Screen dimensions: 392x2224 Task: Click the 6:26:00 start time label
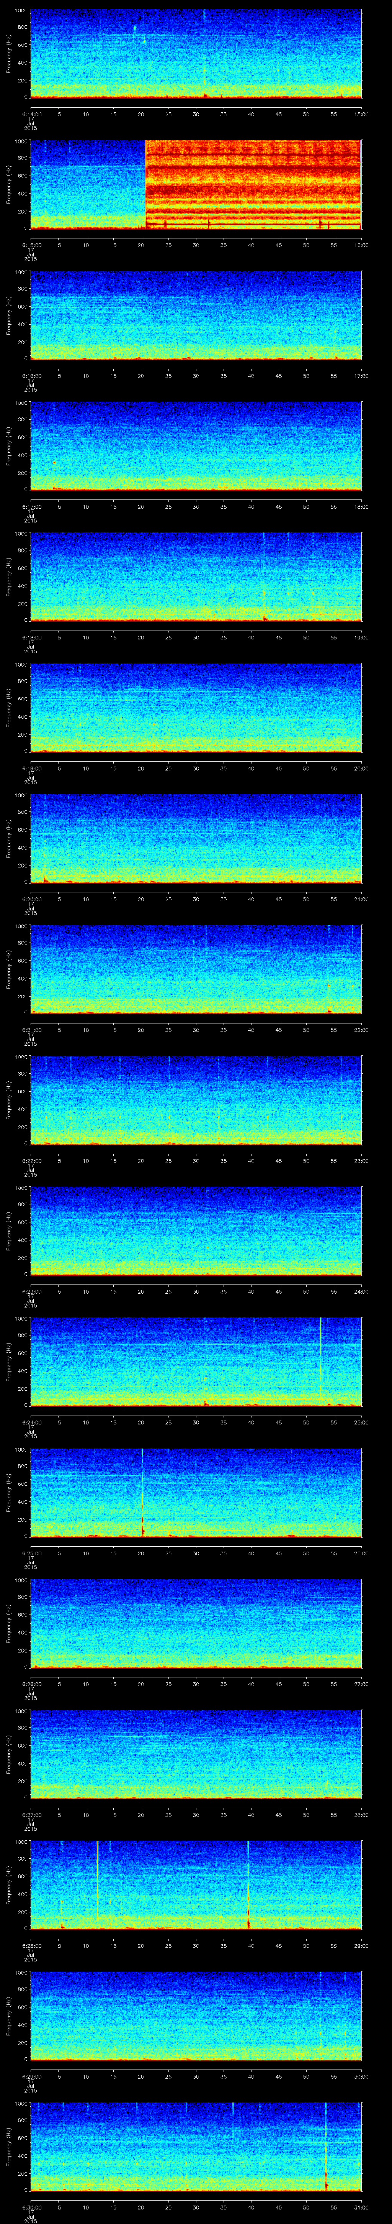[31, 1684]
